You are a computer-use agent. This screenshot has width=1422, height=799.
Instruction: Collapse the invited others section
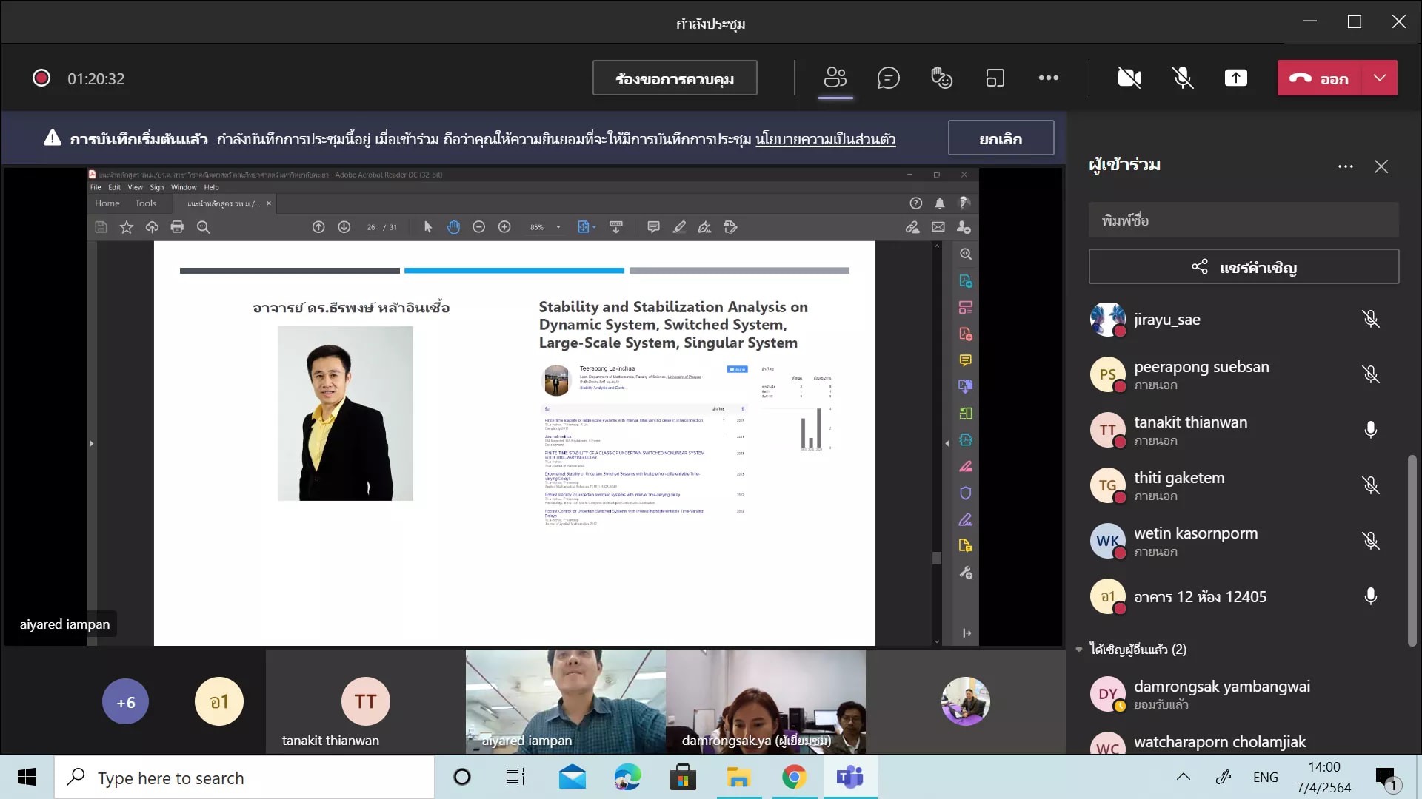click(1079, 650)
